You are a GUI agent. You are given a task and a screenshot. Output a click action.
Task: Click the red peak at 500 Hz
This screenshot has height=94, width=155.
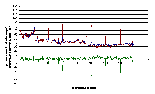pos(91,26)
